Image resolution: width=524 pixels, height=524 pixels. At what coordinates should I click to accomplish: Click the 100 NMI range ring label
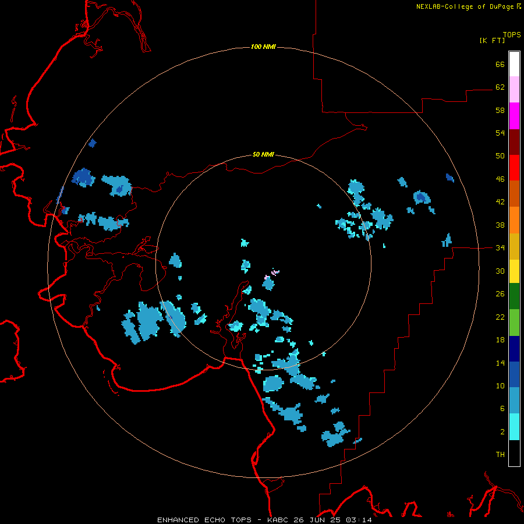pos(263,47)
